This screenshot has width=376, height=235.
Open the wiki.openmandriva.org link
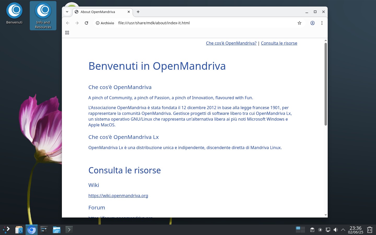tap(118, 196)
